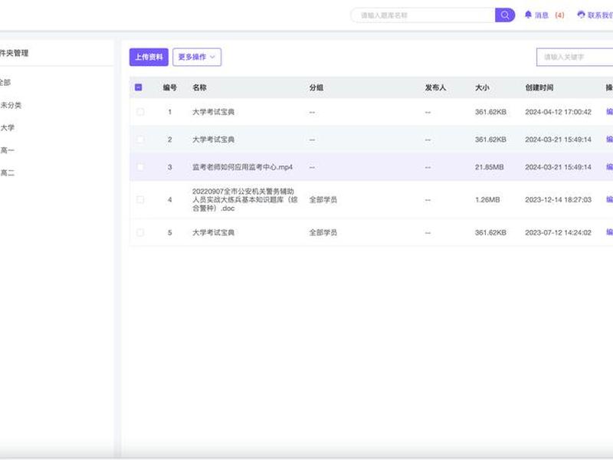This screenshot has width=613, height=460.
Task: Click the edit link for row 1
Action: 609,112
